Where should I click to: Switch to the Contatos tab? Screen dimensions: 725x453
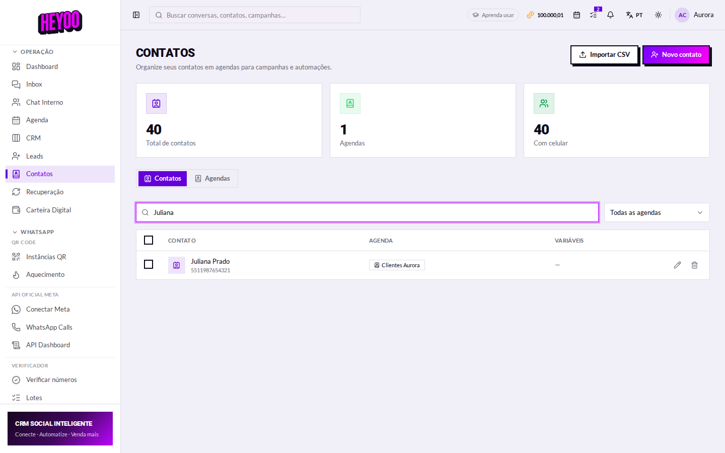click(x=163, y=179)
